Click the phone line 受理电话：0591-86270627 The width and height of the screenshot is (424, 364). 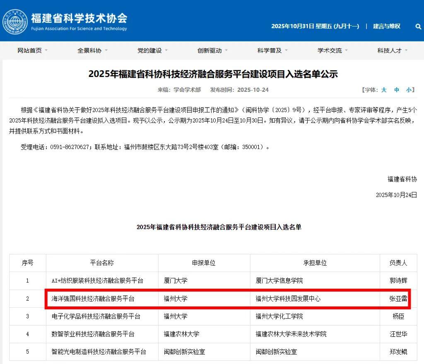click(55, 147)
